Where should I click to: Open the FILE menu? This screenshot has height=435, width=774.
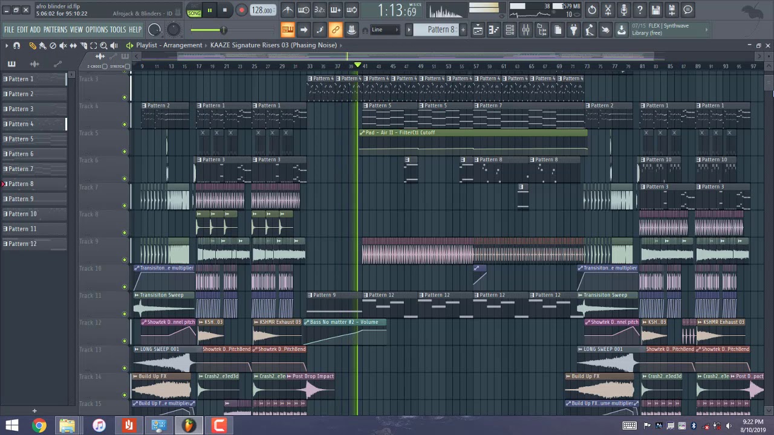tap(8, 30)
